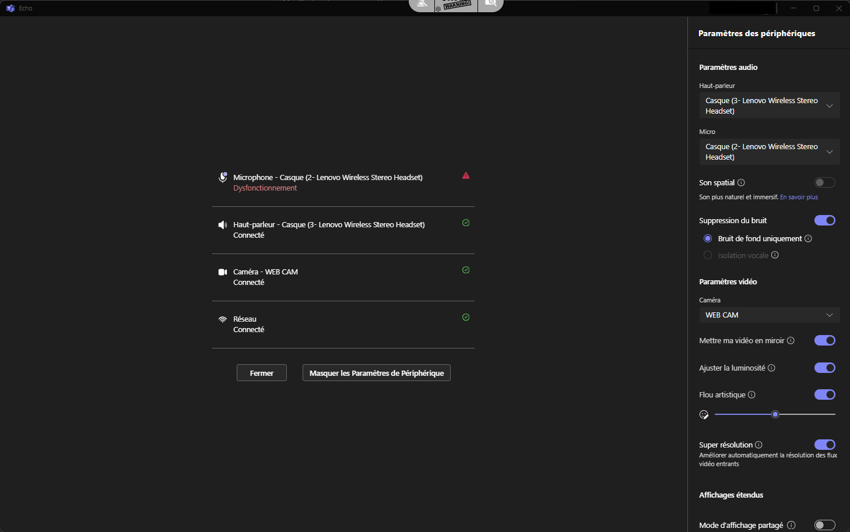Click the info icon next to Son spatial
The width and height of the screenshot is (850, 532).
(741, 182)
